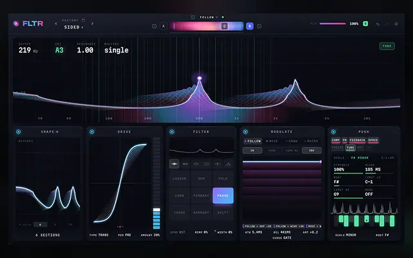The image size is (413, 258).
Task: Select scene A button
Action: (x=163, y=26)
